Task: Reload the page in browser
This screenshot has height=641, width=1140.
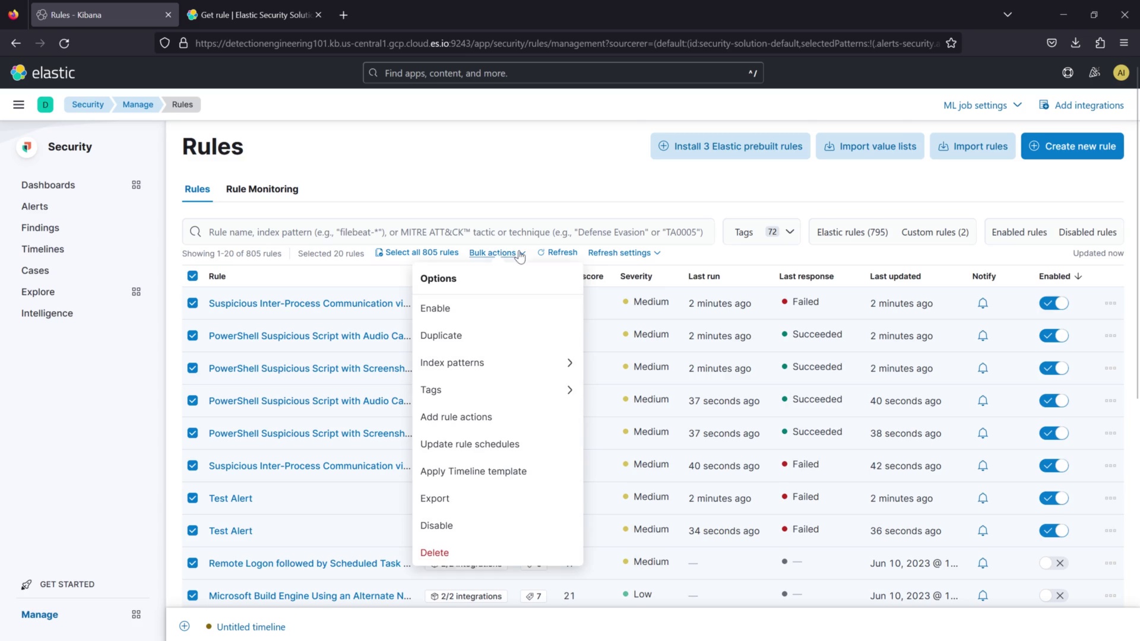Action: point(64,43)
